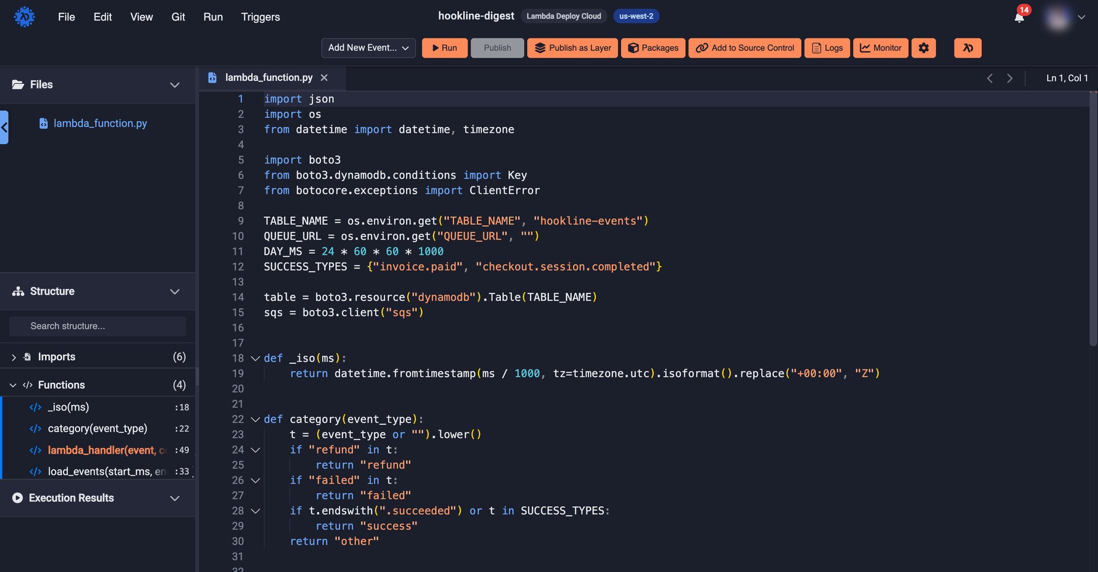This screenshot has height=572, width=1098.
Task: Click code icon beside category(event_type)
Action: point(35,428)
